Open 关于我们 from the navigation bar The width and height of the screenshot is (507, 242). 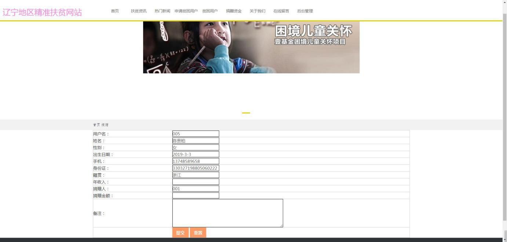tap(258, 11)
